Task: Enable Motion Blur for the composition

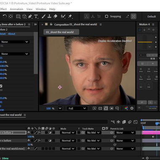Action: (x=130, y=122)
